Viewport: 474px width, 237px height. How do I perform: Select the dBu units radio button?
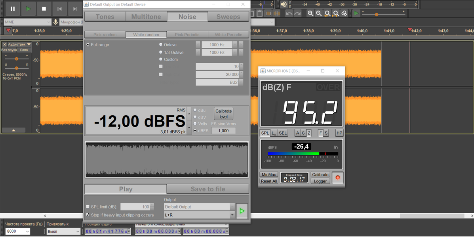pos(195,110)
